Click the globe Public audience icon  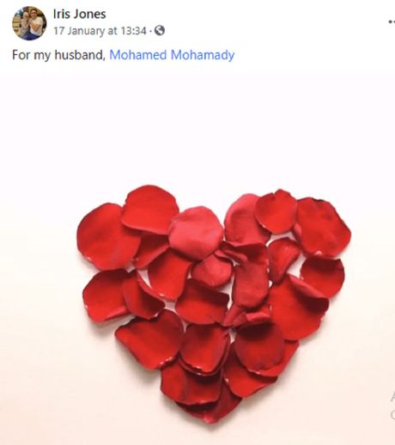point(160,30)
